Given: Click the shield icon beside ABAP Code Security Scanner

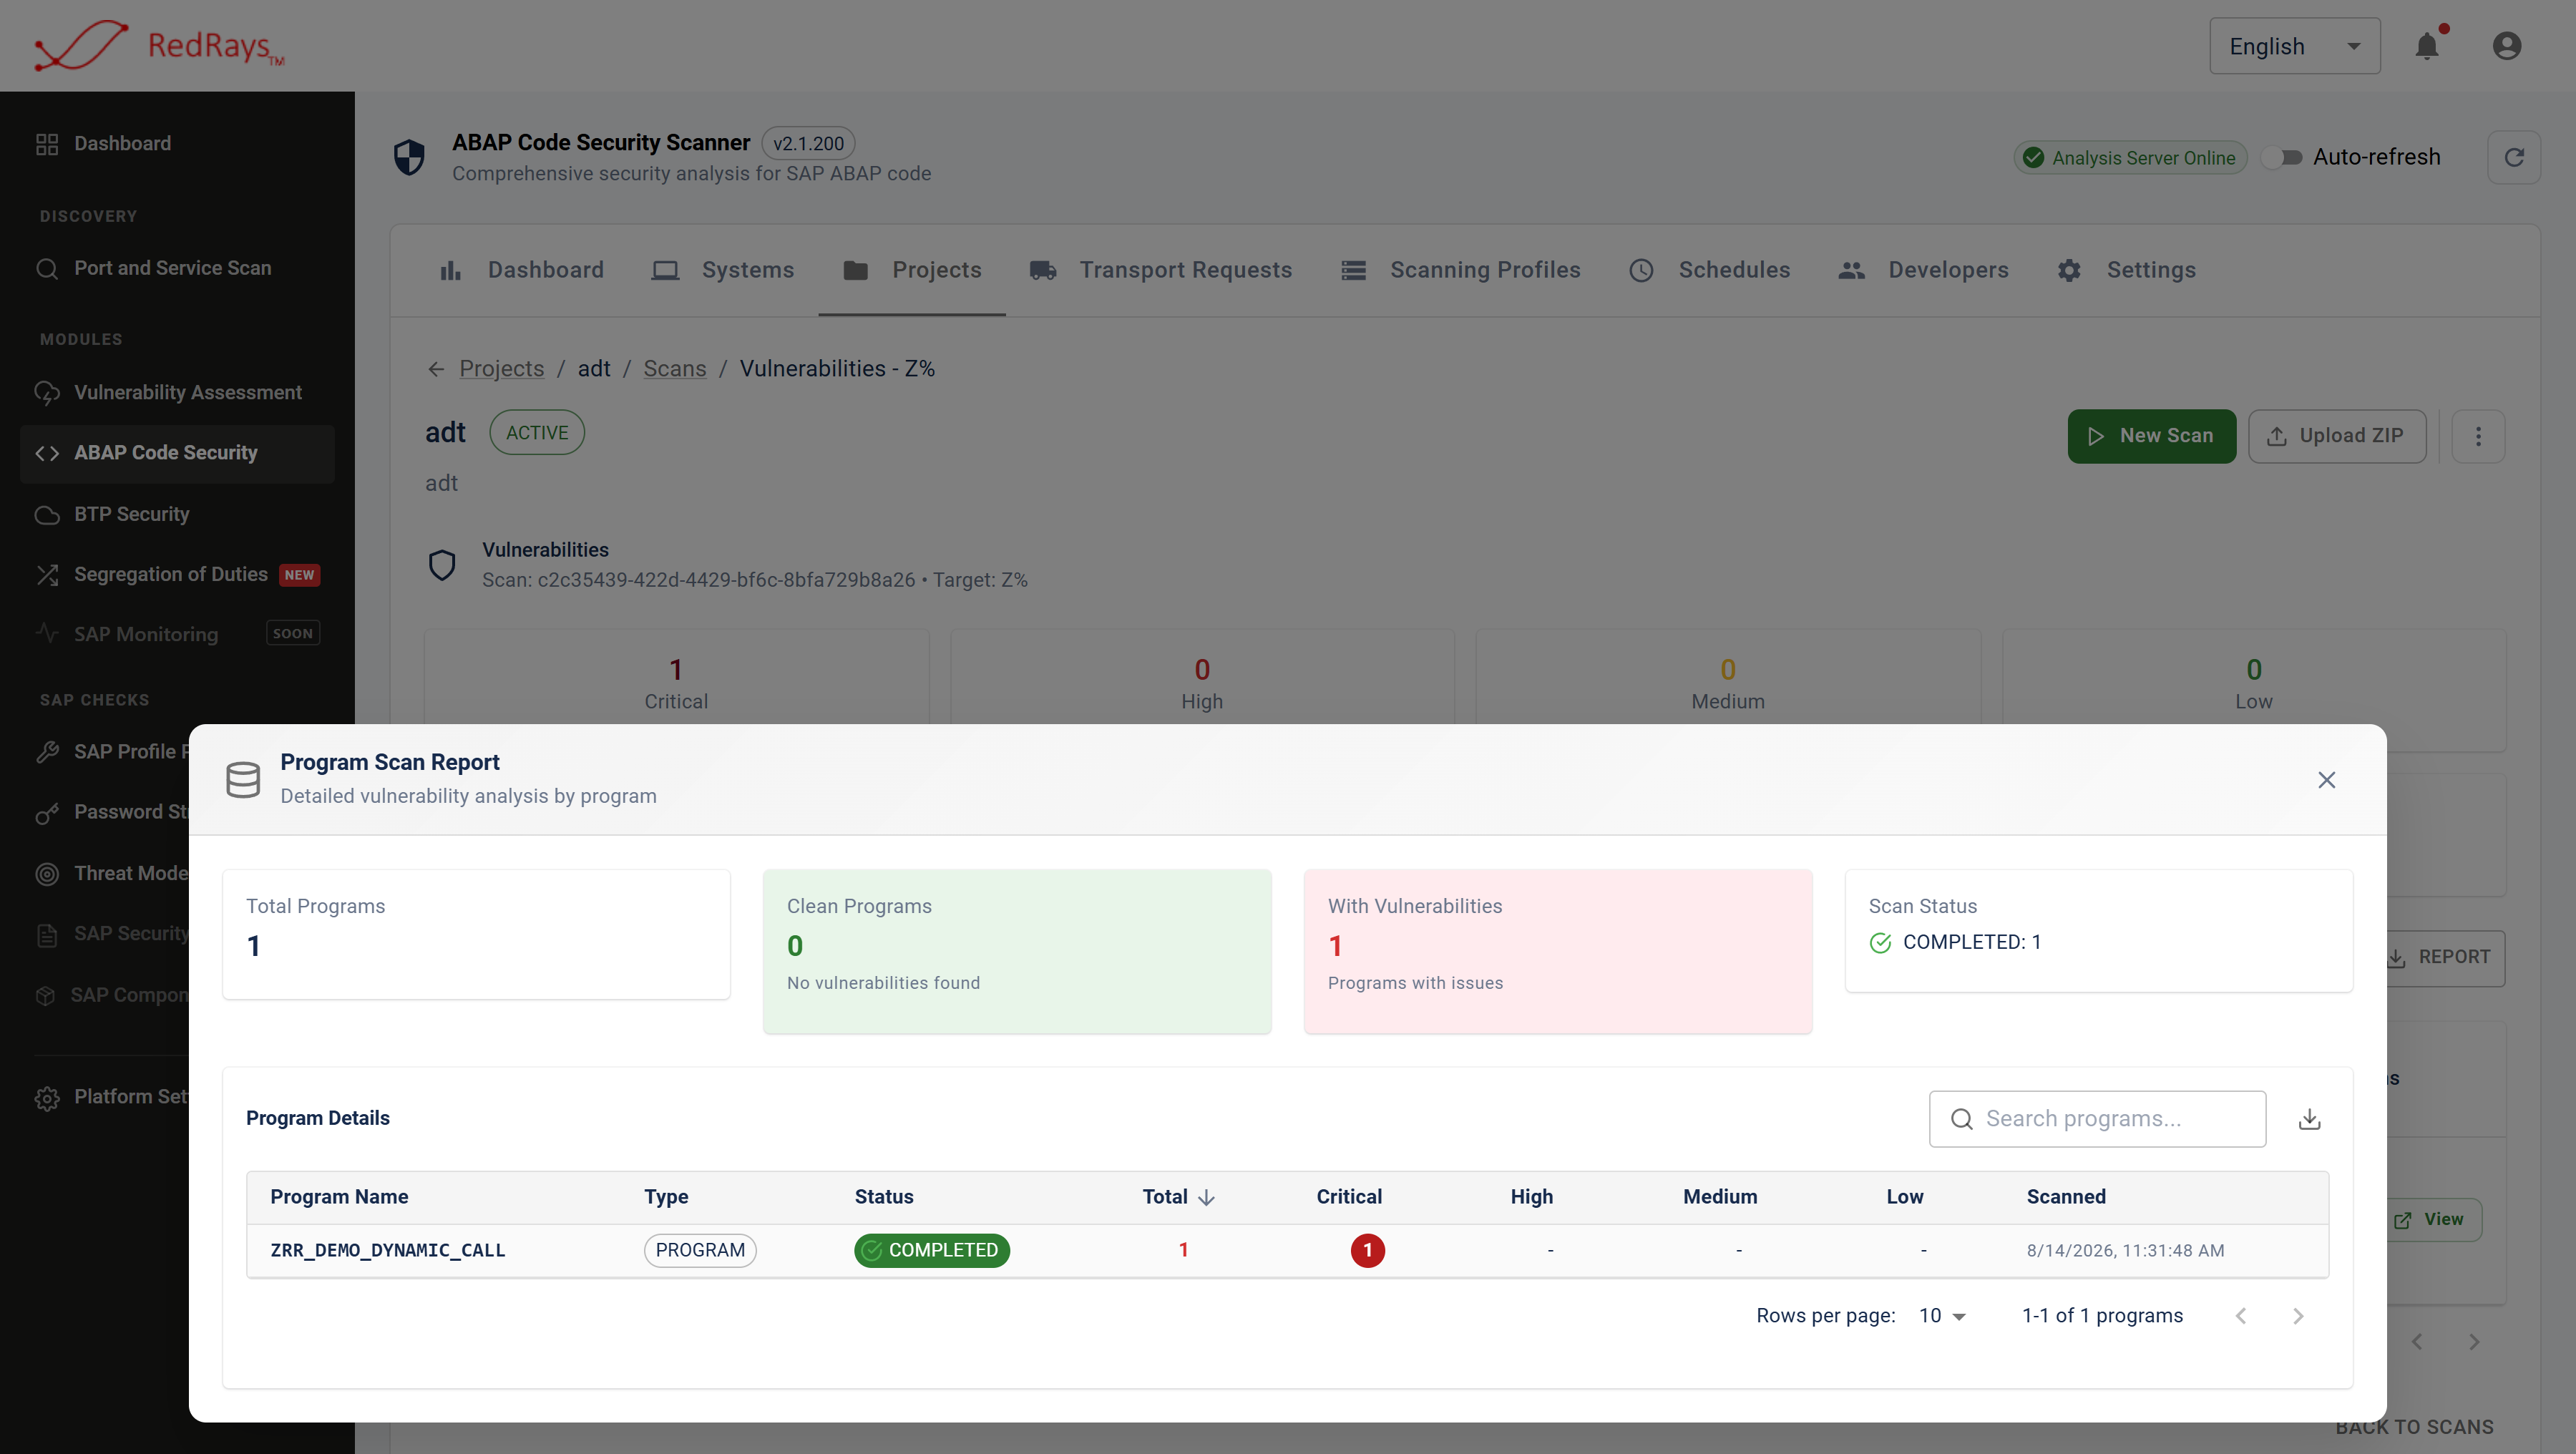Looking at the screenshot, I should pos(409,157).
